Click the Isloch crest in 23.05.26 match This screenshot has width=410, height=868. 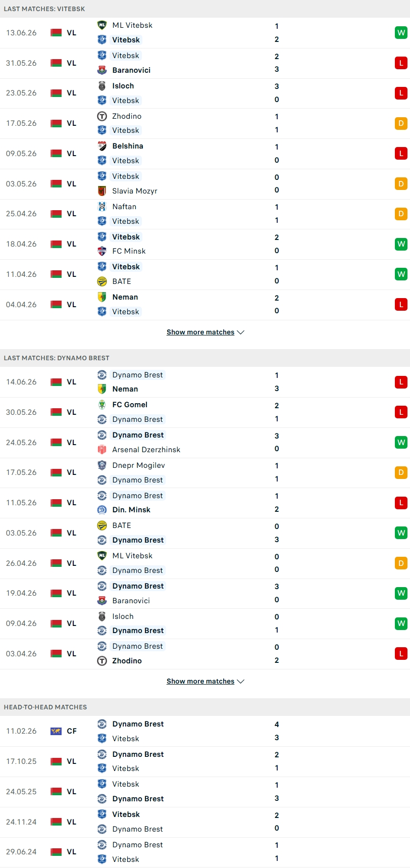click(102, 86)
